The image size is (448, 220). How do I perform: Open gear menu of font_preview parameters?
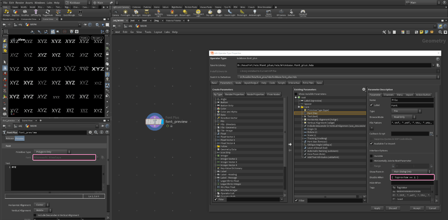90,132
